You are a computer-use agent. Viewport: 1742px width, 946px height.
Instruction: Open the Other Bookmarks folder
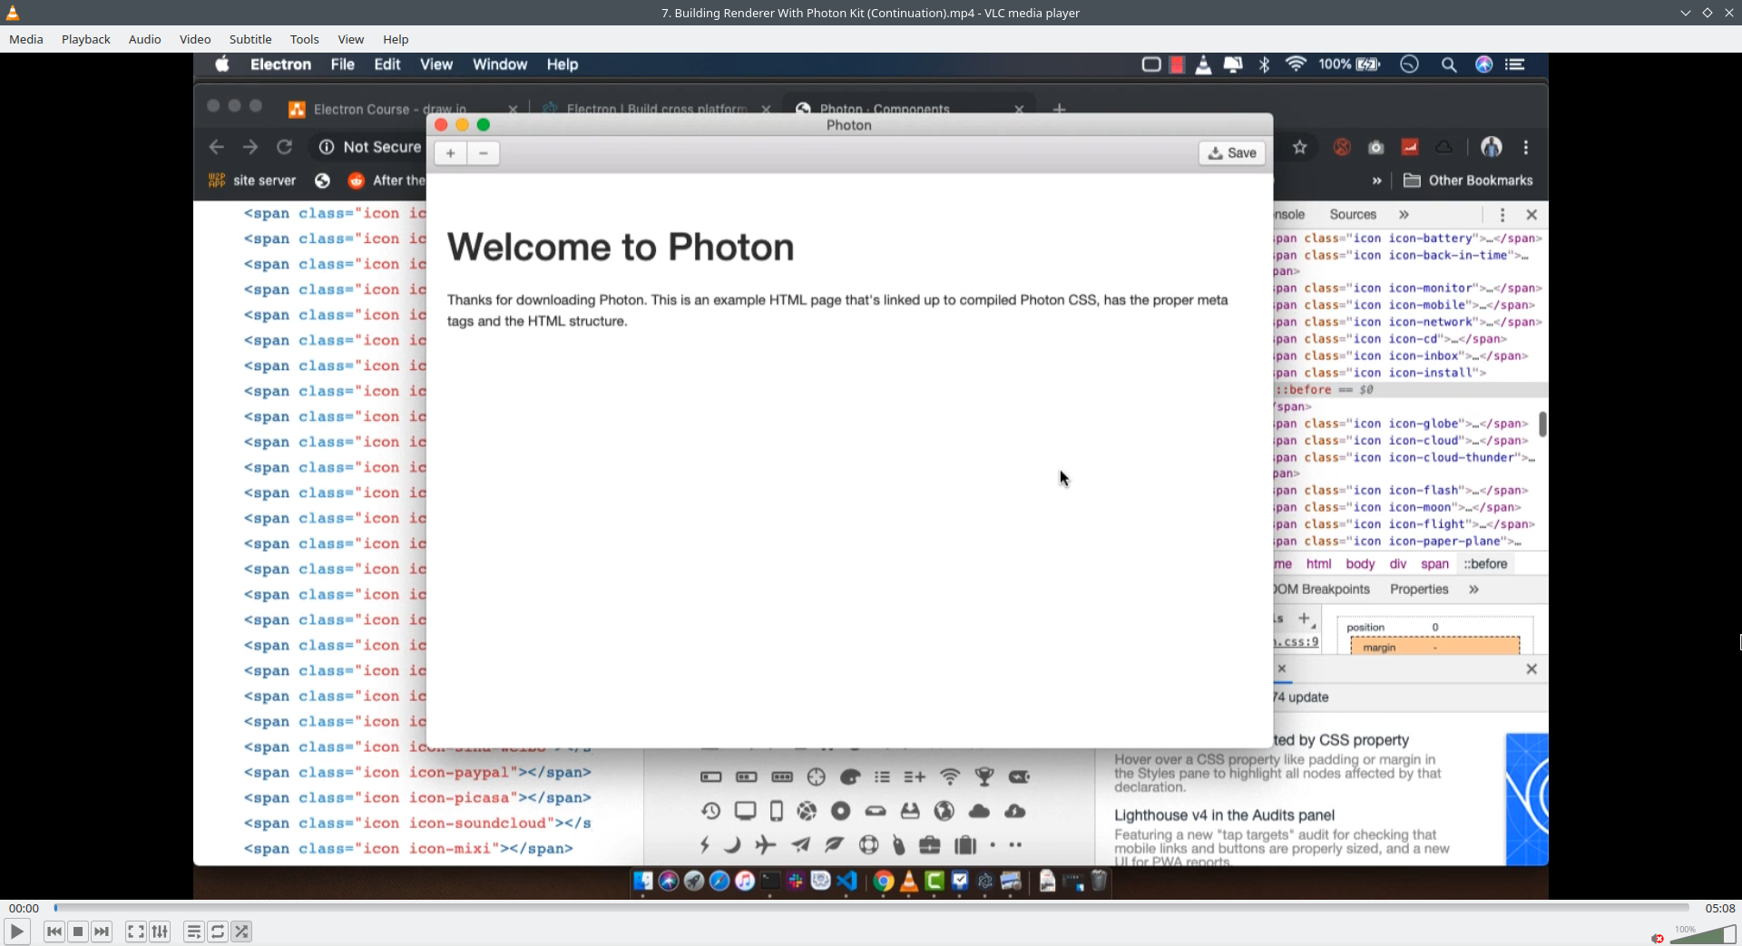point(1468,180)
